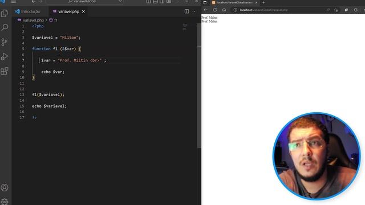Reload the browser page
365x205 pixels.
(215, 10)
